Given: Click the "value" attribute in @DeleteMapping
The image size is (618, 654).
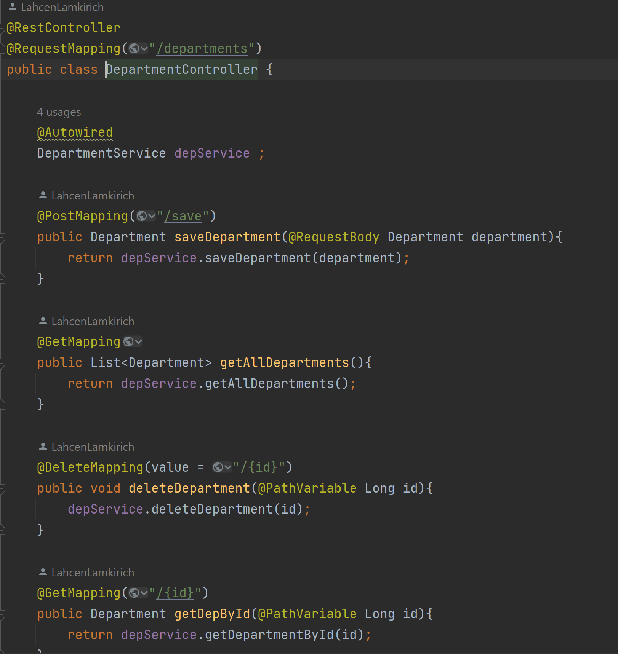Looking at the screenshot, I should [170, 467].
